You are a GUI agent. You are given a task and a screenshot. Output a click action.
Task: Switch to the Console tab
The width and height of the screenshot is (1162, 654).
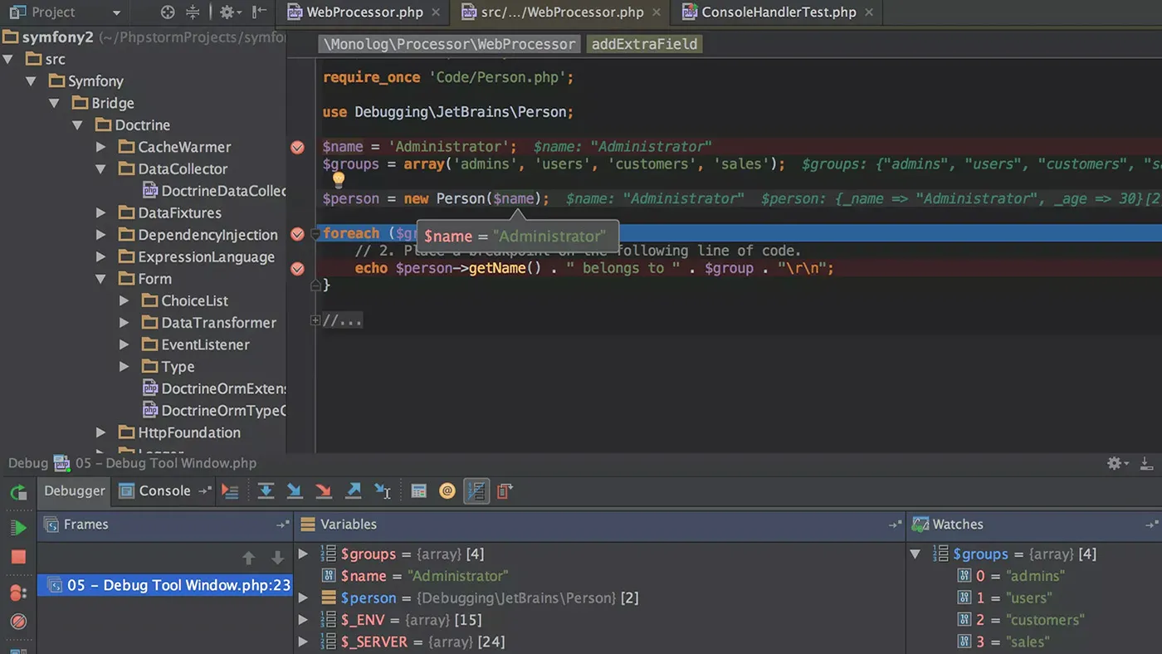coord(163,490)
